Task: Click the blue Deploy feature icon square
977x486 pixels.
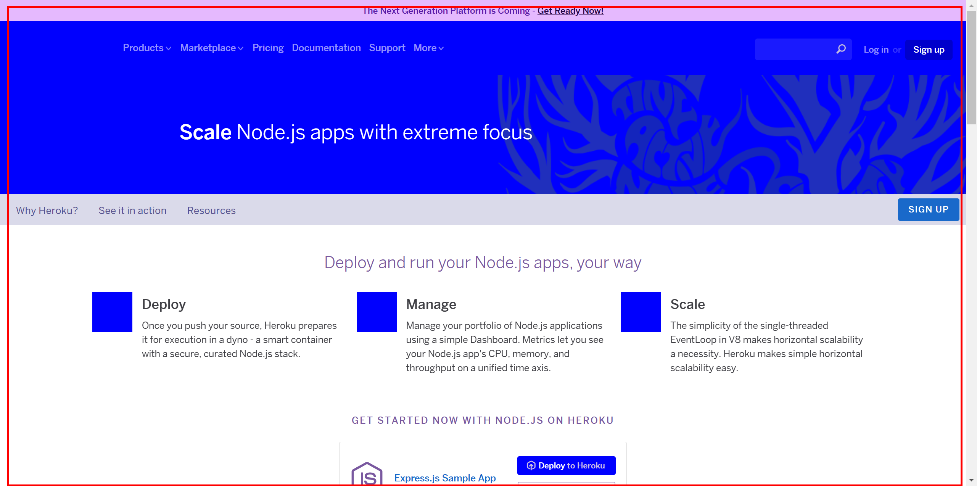Action: 112,312
